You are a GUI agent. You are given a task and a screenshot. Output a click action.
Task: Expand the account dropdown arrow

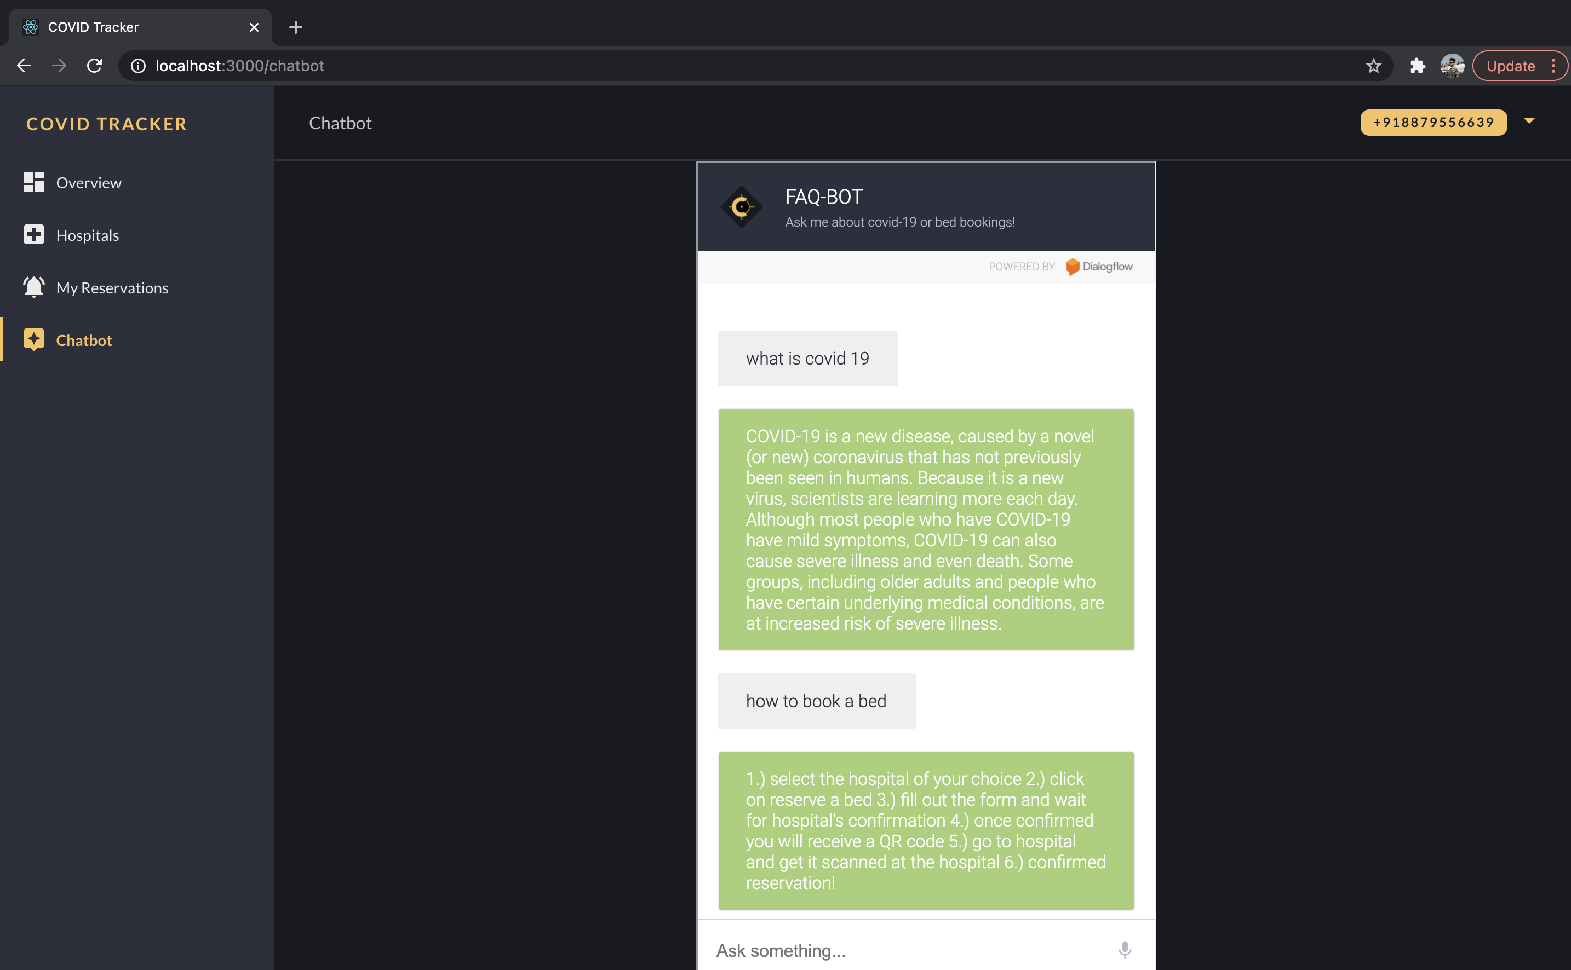pyautogui.click(x=1529, y=122)
